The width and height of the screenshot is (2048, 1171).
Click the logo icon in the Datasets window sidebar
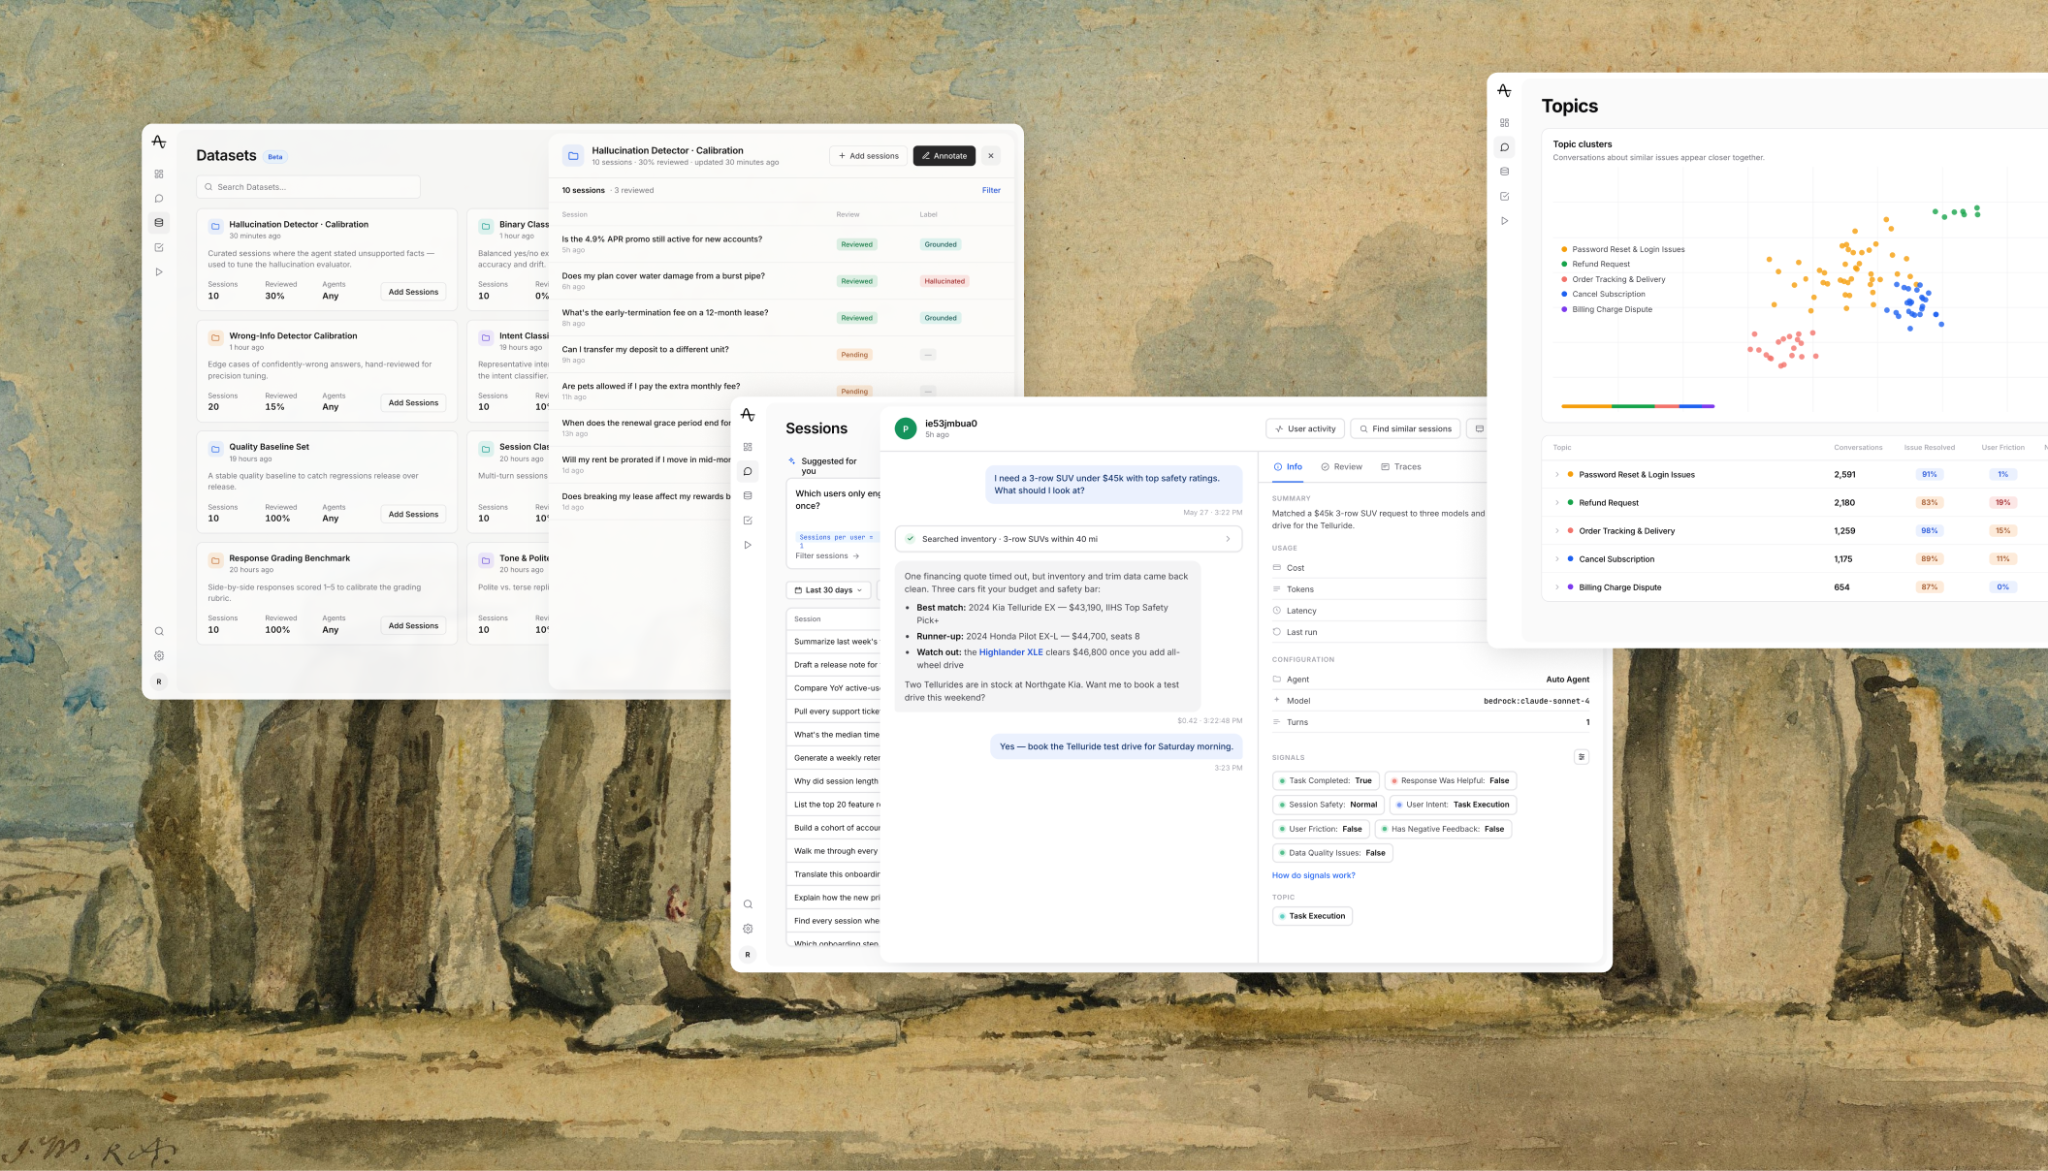point(159,142)
